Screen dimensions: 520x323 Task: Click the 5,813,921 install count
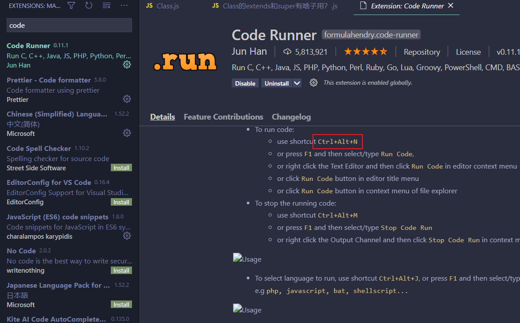(311, 52)
